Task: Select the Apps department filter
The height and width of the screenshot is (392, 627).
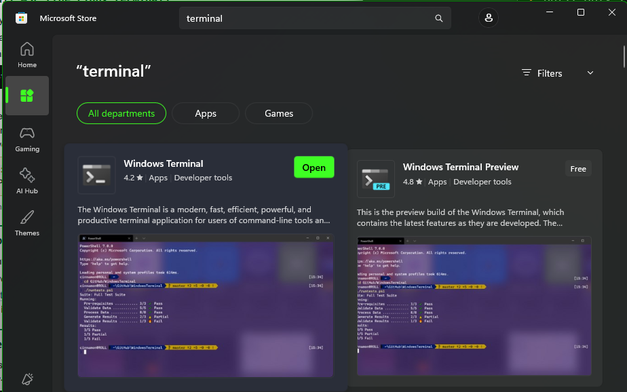Action: 206,113
